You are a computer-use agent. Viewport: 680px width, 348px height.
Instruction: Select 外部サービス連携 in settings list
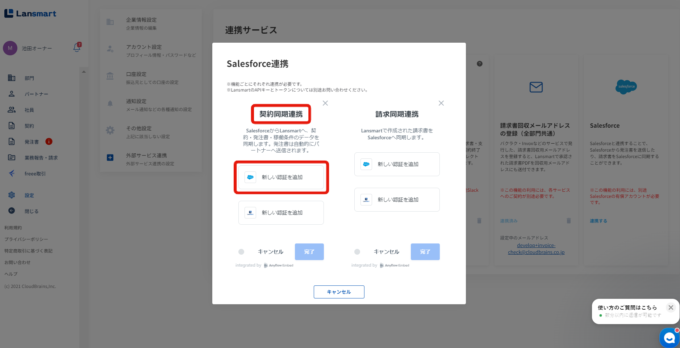[151, 159]
